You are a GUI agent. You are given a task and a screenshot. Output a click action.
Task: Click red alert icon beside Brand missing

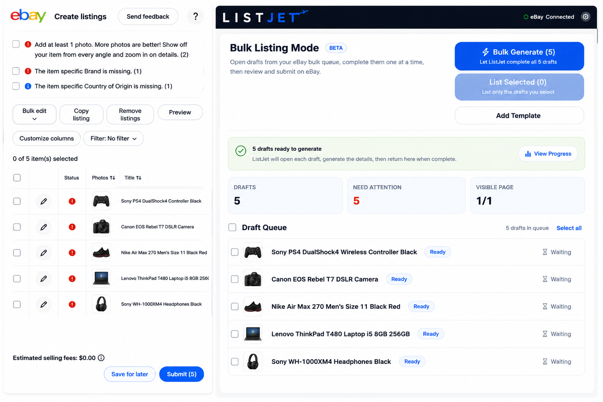click(x=28, y=71)
